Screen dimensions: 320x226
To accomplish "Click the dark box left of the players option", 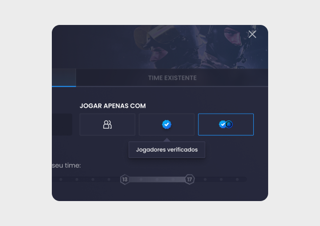I will pos(62,124).
